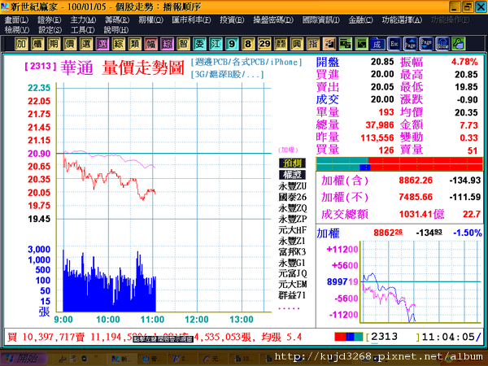Select warrant 永豐G1 in the list

coord(292,263)
